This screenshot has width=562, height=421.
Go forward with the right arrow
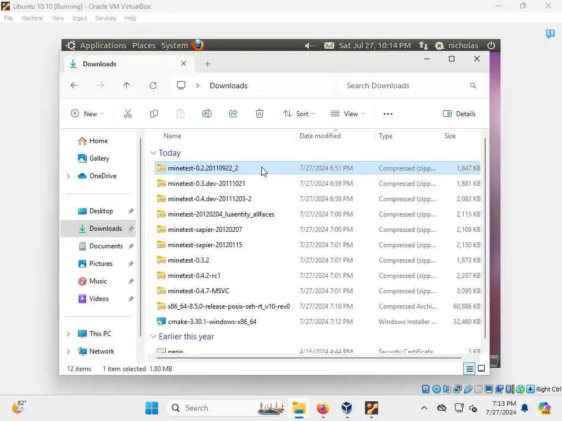click(x=100, y=86)
